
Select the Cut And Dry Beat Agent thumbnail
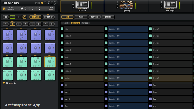click(82, 5)
